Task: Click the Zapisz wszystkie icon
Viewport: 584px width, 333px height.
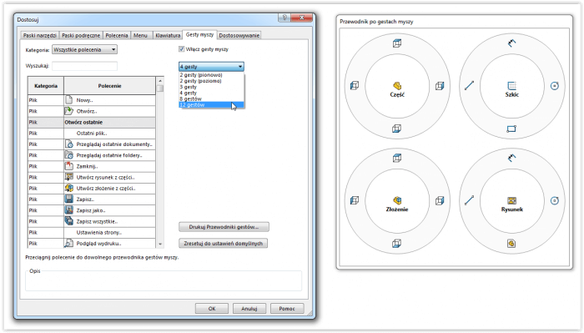Action: coord(69,221)
